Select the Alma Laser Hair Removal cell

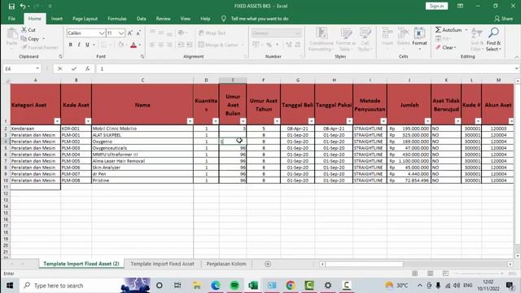point(142,161)
